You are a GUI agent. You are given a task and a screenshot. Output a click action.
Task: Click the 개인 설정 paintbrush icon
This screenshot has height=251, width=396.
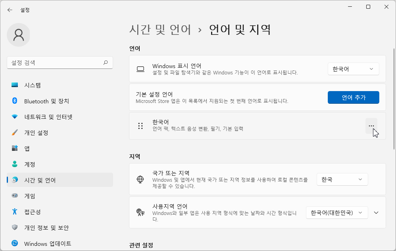[x=15, y=133]
